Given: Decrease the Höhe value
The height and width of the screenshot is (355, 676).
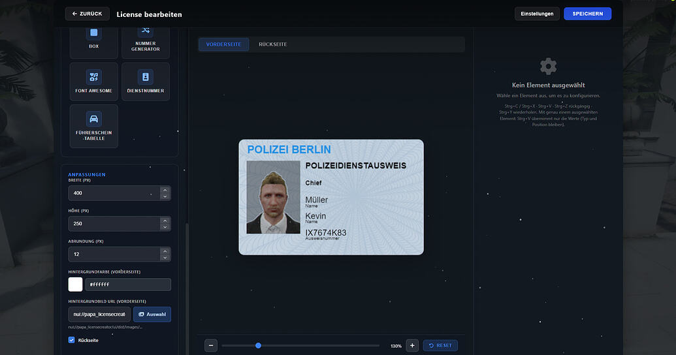Looking at the screenshot, I should tap(165, 227).
